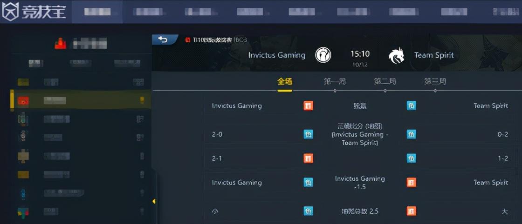Select blue bet icon next to 小 option
Image resolution: width=522 pixels, height=224 pixels.
tap(308, 211)
